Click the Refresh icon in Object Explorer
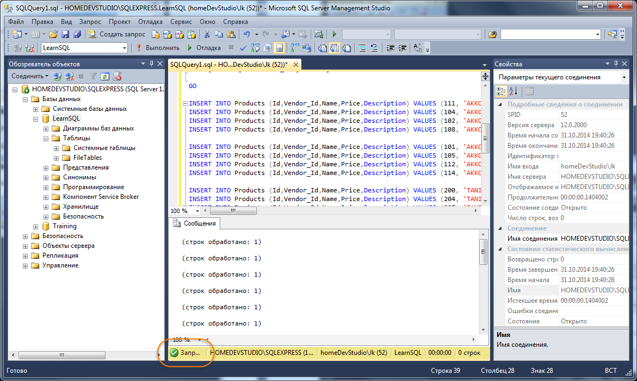The height and width of the screenshot is (381, 637). tap(105, 76)
